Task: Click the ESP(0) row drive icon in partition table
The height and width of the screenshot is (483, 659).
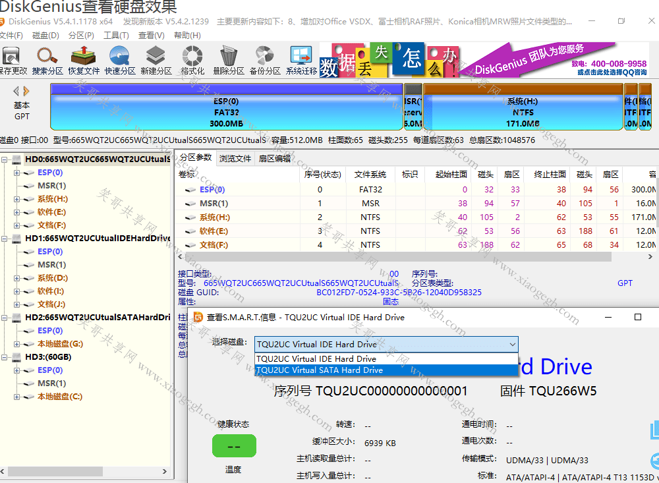Action: coord(190,190)
